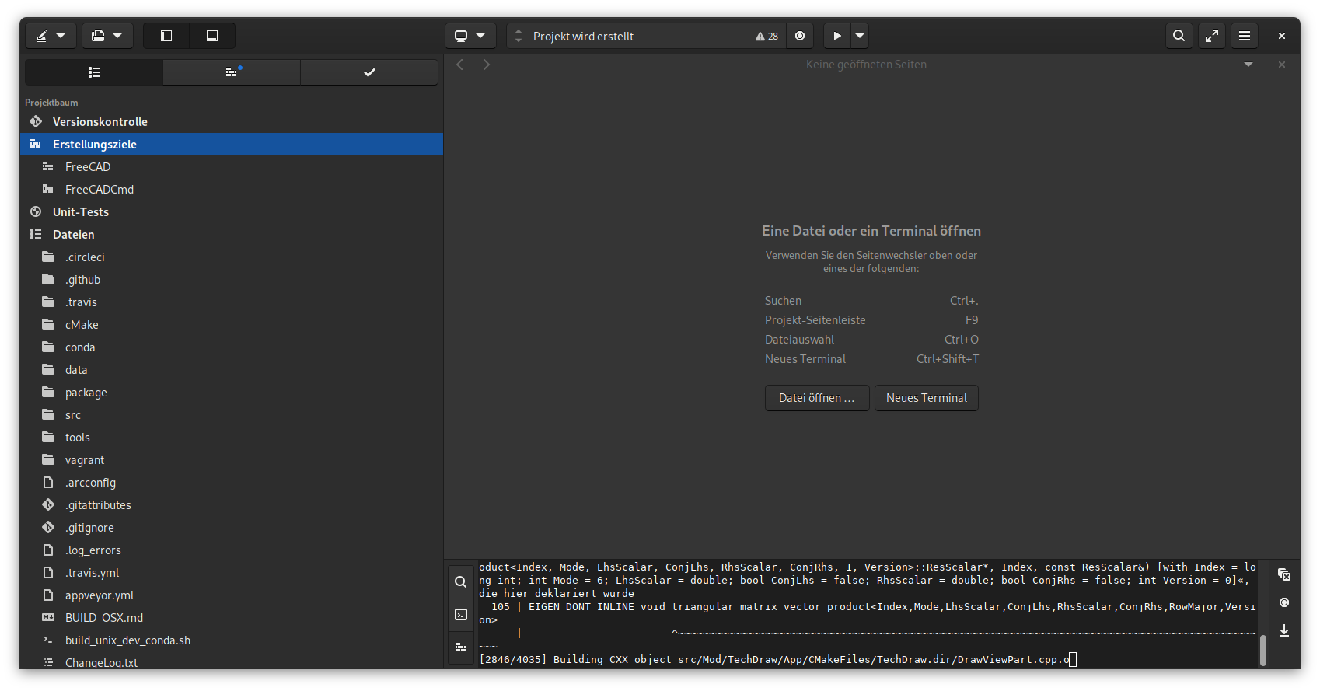The width and height of the screenshot is (1320, 691).
Task: Select the FreeCADCmd build target
Action: tap(232, 190)
